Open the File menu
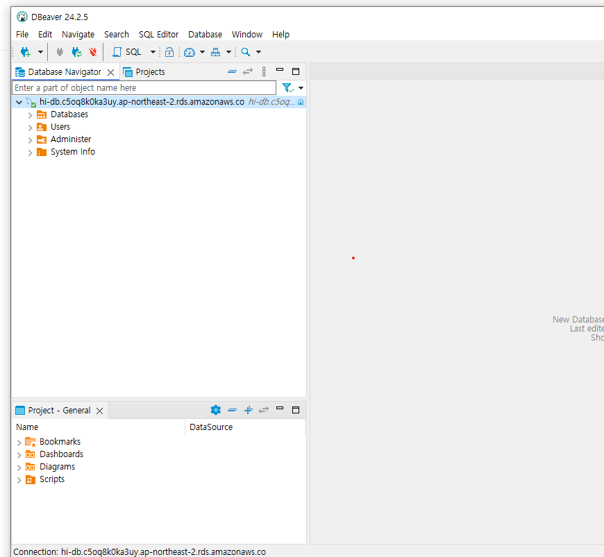Screen dimensions: 604x557 pos(22,34)
